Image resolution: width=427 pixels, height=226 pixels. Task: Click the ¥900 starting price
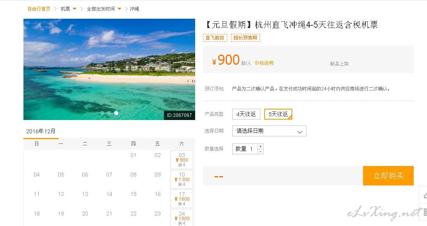226,60
